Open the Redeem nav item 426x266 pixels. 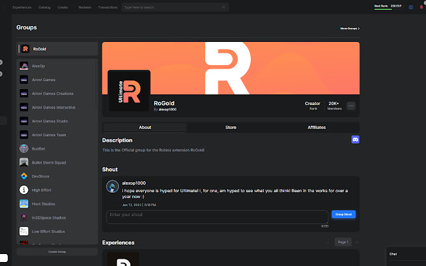[85, 7]
